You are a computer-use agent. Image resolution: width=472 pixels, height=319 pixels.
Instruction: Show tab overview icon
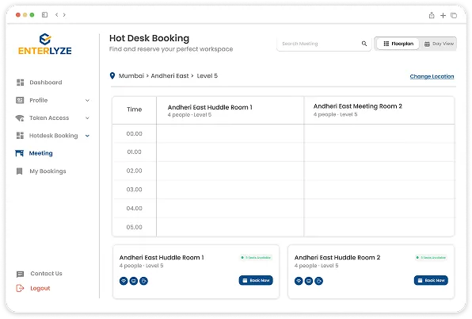coord(454,15)
